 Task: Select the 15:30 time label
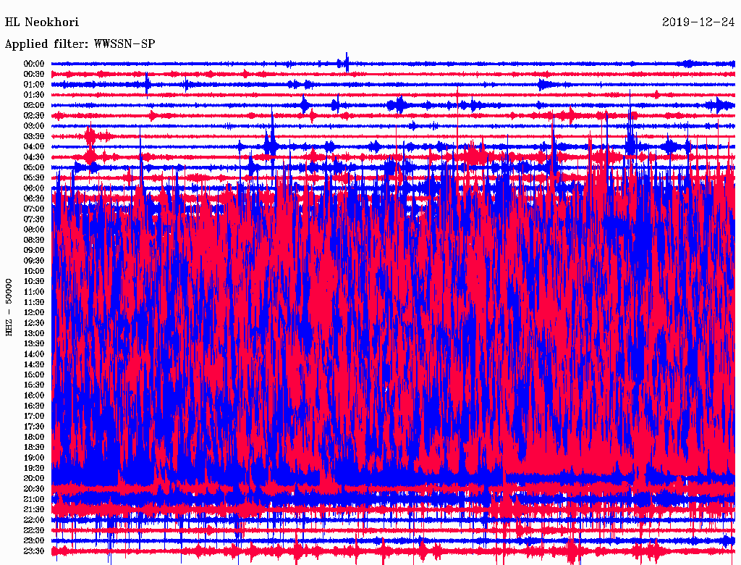[x=34, y=385]
